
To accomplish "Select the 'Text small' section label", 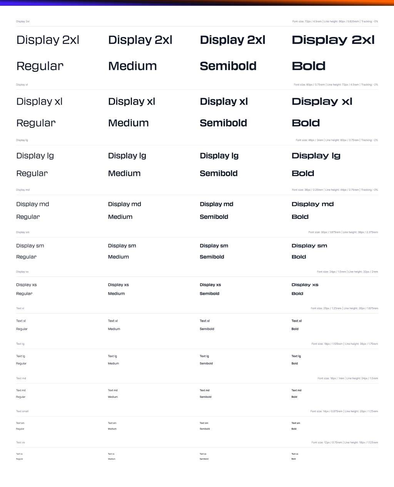I will tap(22, 411).
